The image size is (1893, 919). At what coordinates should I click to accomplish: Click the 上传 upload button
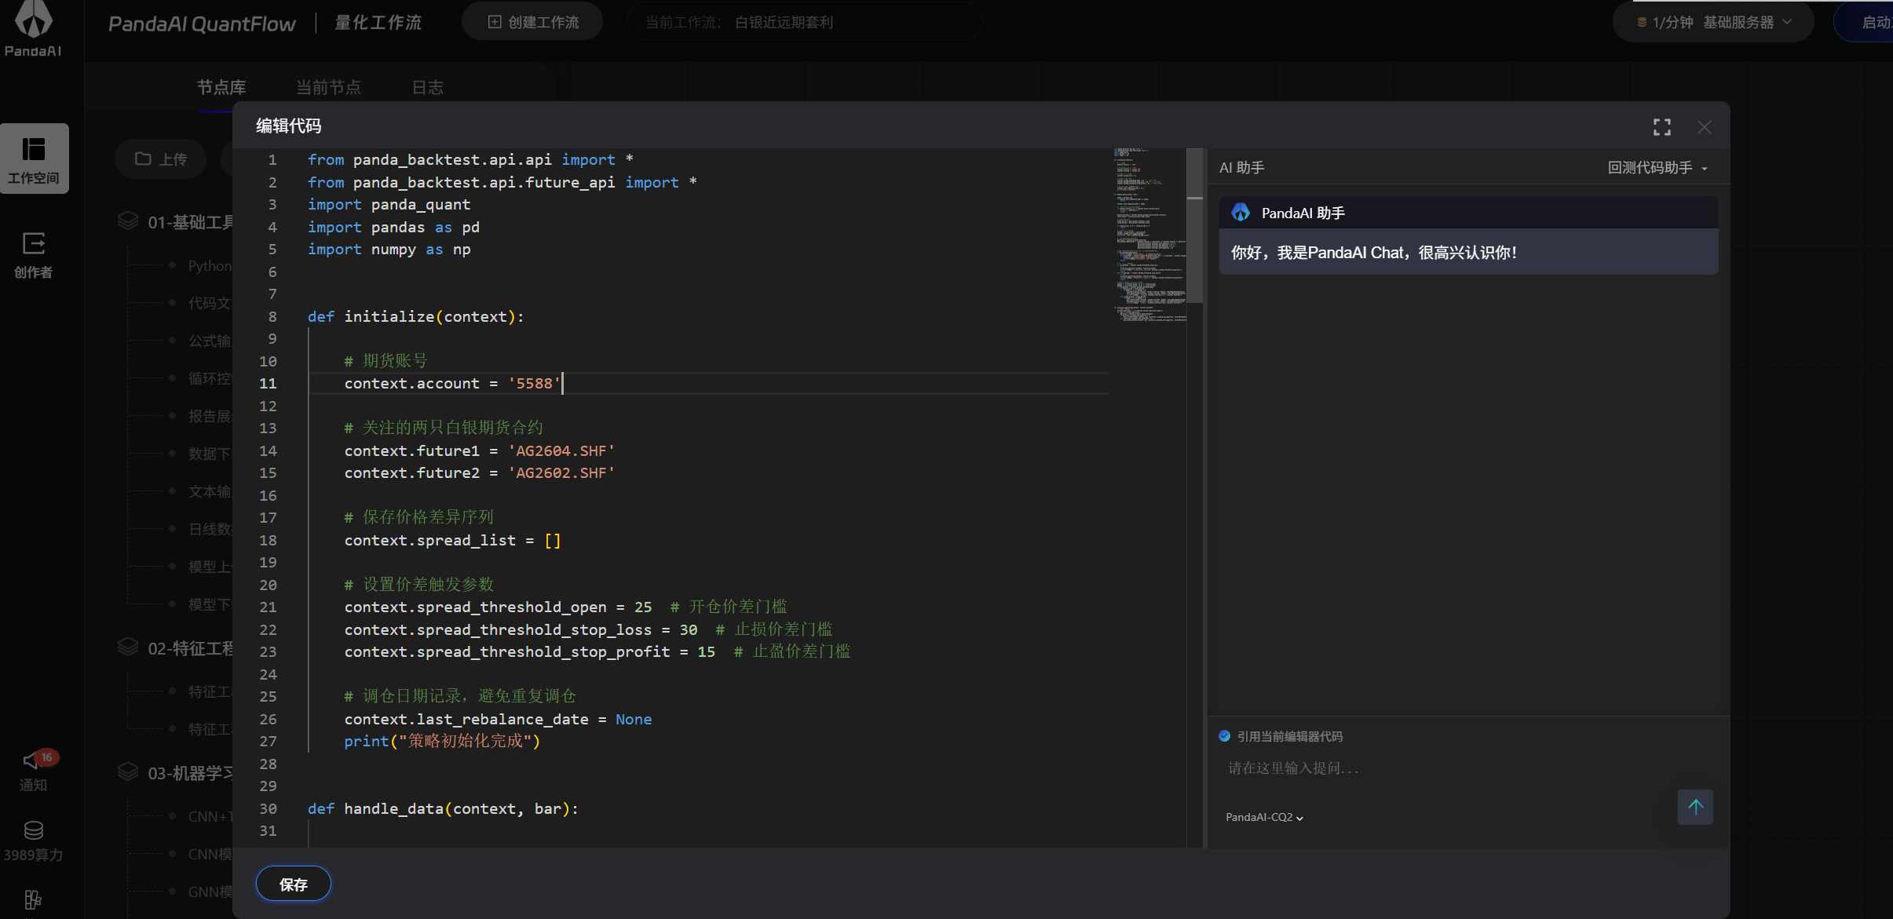click(161, 159)
